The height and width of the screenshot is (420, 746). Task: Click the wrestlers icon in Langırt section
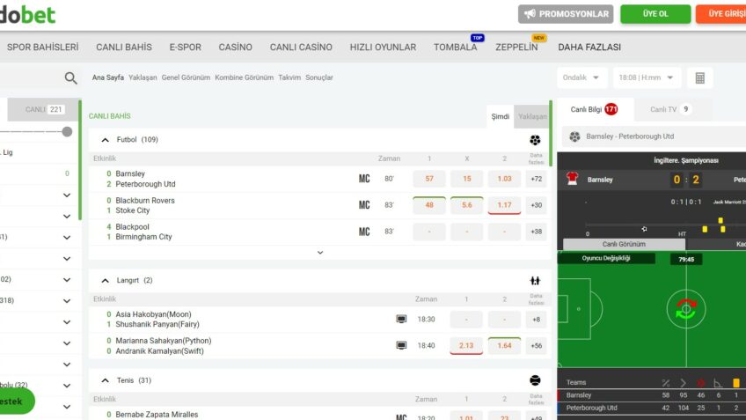click(x=535, y=281)
